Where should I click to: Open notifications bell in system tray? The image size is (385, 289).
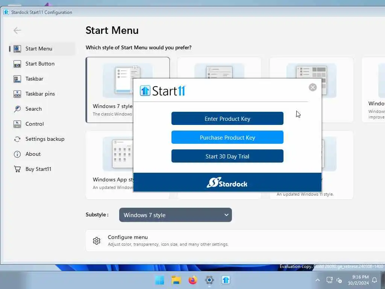pyautogui.click(x=374, y=280)
